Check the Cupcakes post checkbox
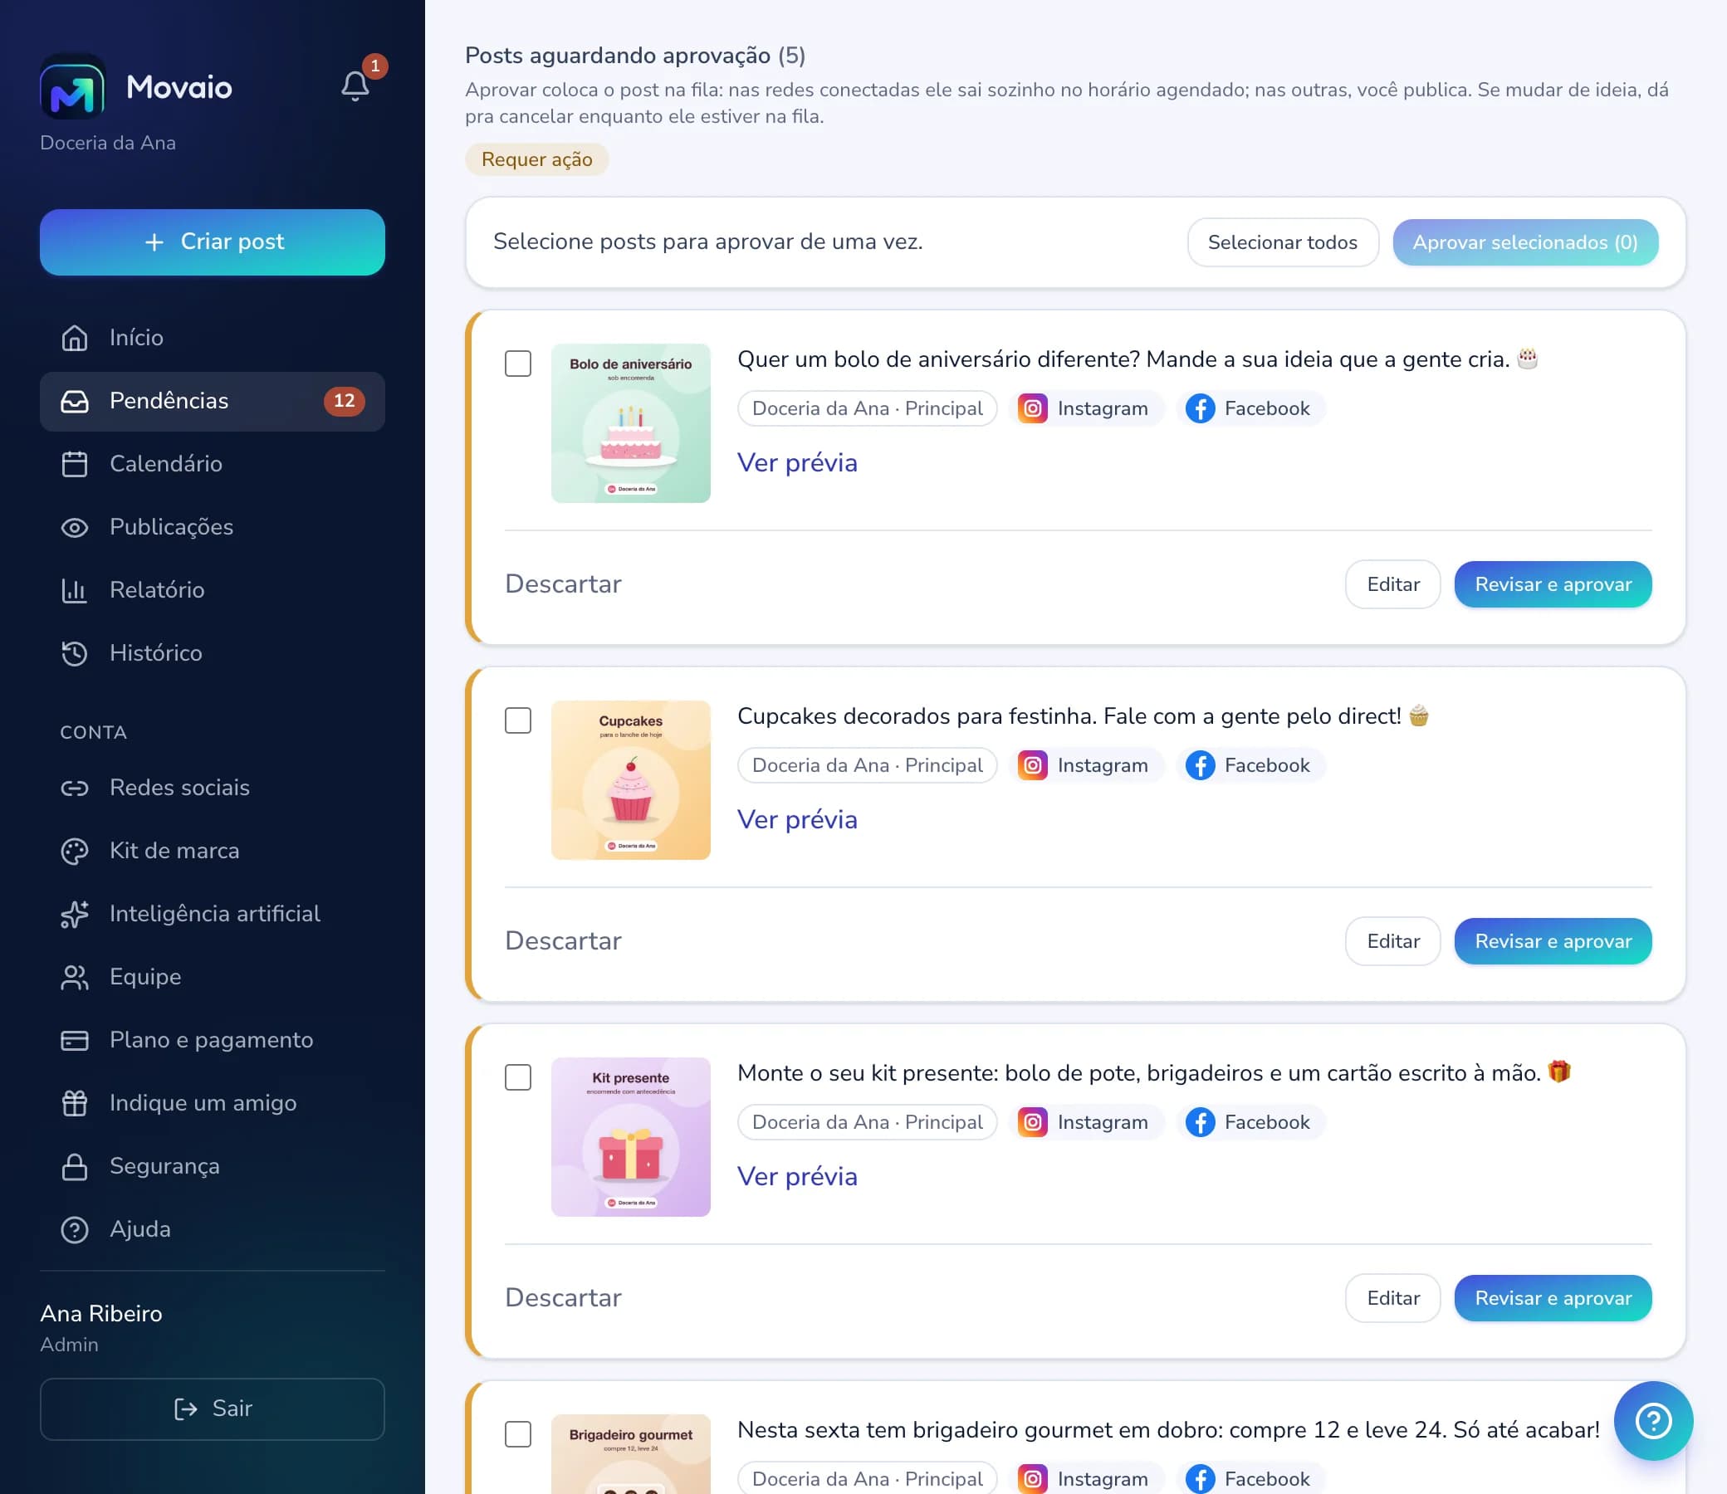The image size is (1727, 1494). pyautogui.click(x=518, y=720)
